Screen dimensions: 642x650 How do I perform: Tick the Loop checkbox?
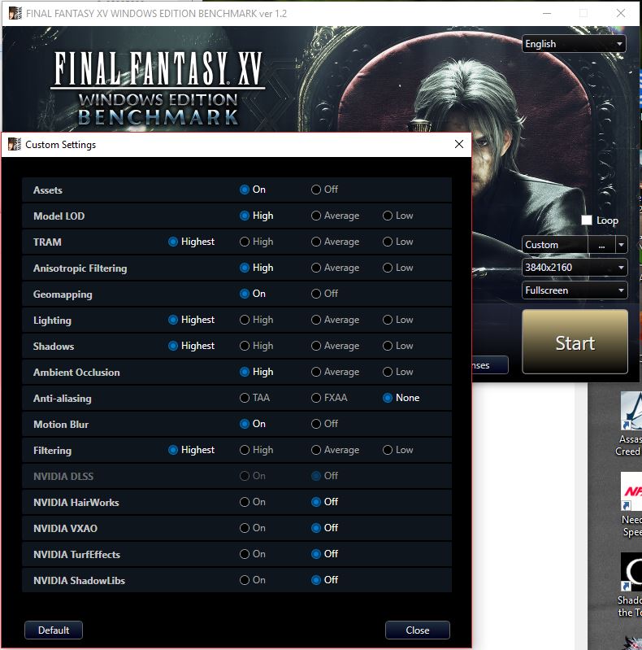(587, 220)
